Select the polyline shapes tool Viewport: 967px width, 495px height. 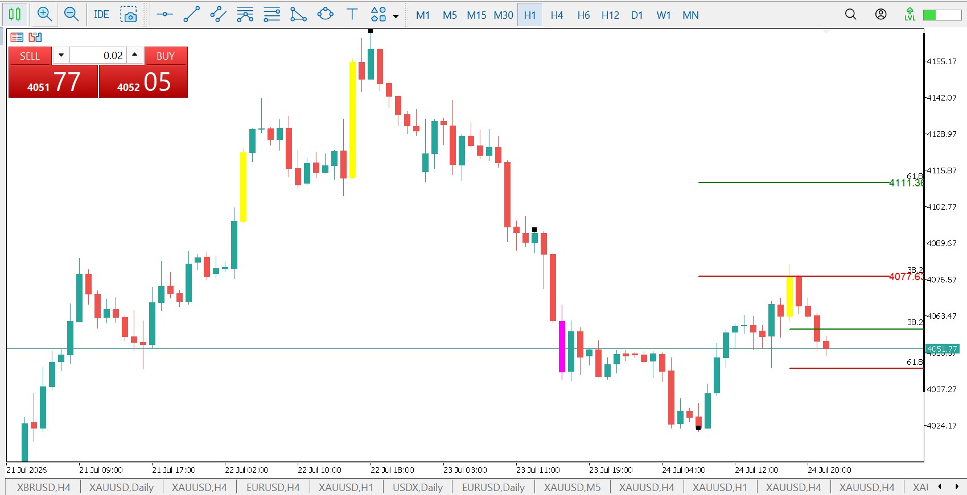[x=298, y=15]
